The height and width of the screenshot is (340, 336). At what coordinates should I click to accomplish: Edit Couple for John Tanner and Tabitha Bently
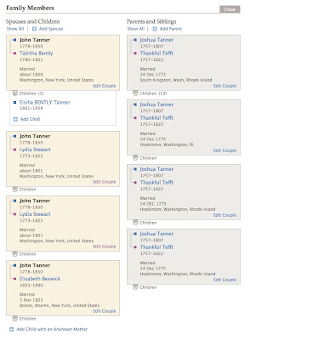(x=105, y=86)
